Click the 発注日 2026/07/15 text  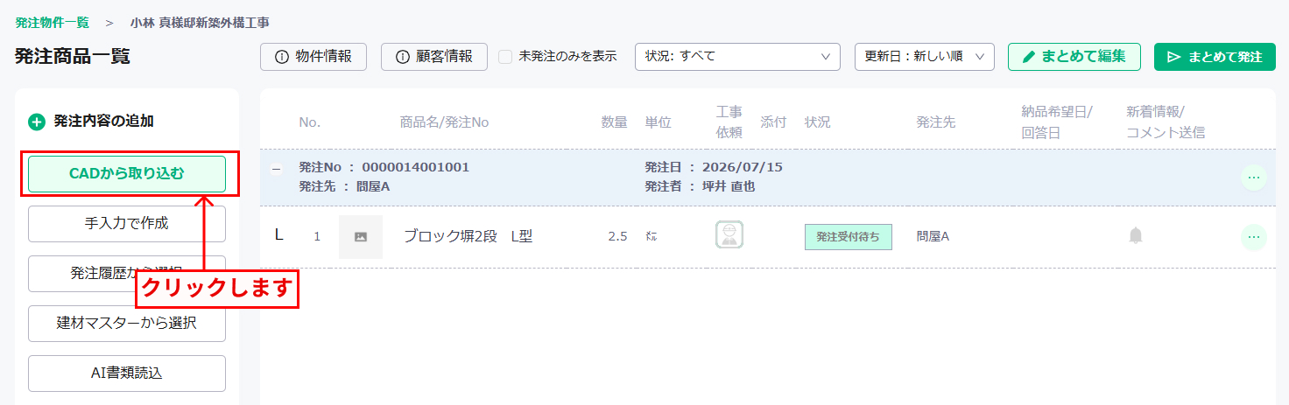(x=714, y=167)
